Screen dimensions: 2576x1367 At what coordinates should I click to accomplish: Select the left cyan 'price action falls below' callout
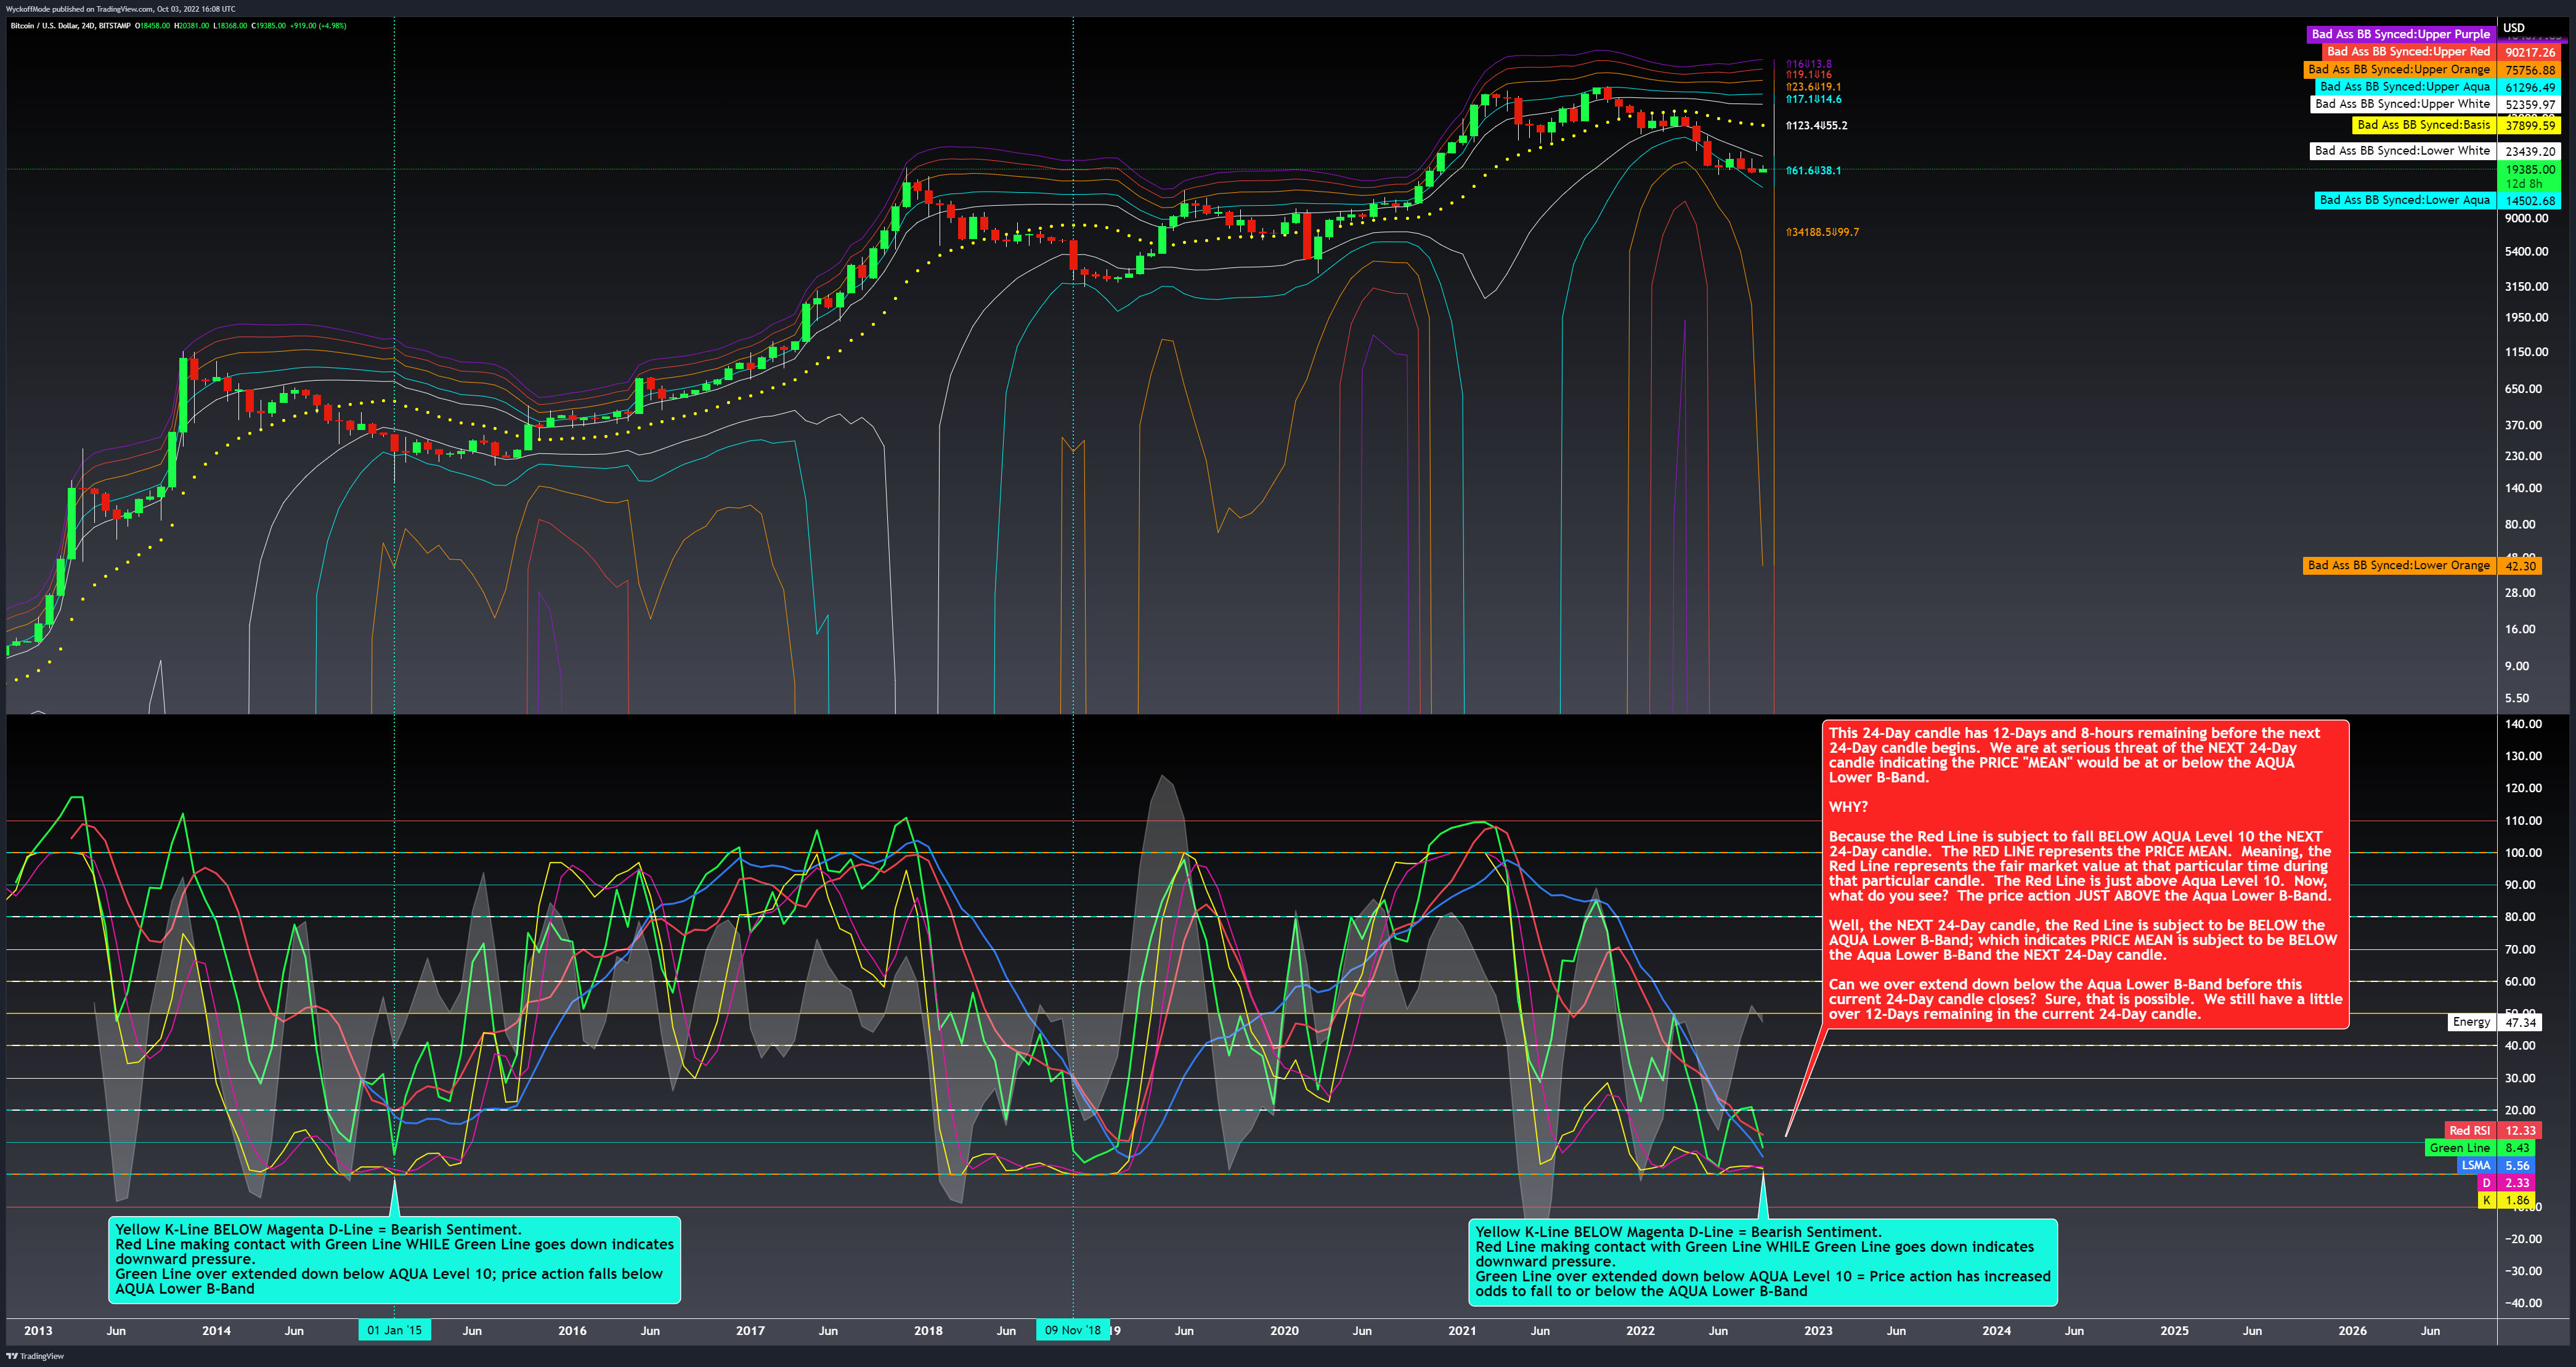(394, 1260)
